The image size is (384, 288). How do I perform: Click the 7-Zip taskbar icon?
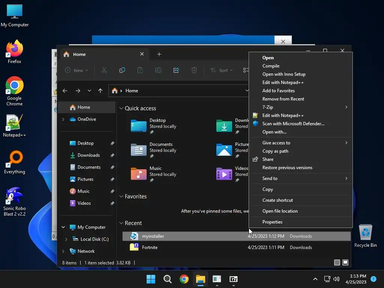click(233, 279)
